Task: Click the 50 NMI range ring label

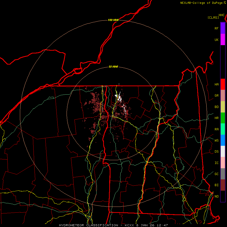Action: 113,67
